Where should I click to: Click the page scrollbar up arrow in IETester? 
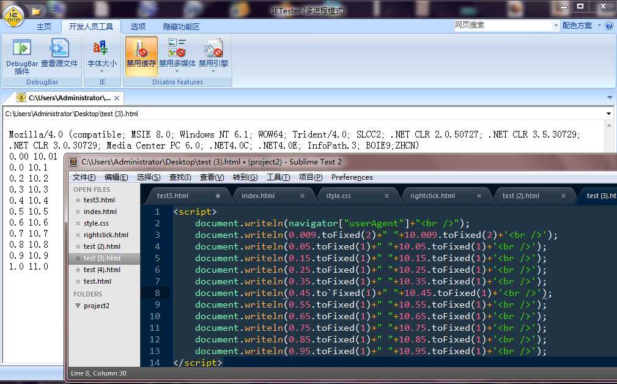pyautogui.click(x=609, y=125)
